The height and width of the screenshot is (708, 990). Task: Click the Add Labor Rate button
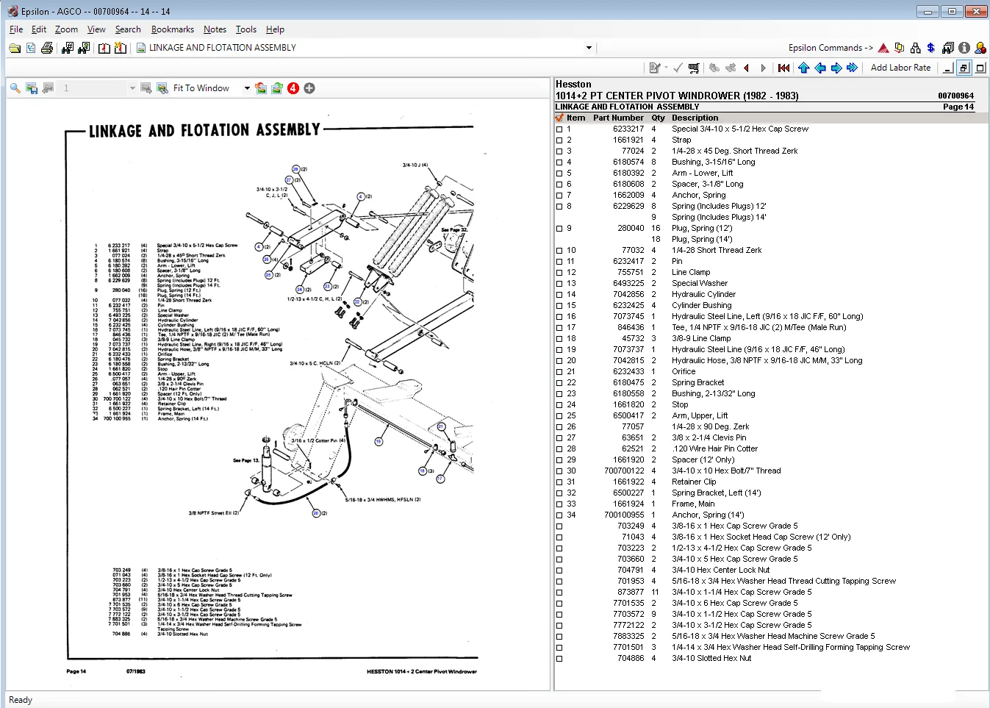coord(900,68)
